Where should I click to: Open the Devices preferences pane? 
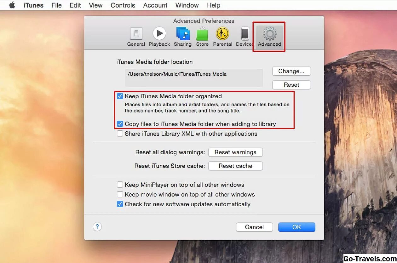coord(245,37)
